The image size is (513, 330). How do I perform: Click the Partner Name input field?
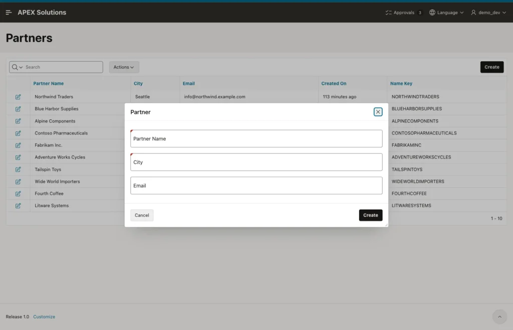[x=256, y=138]
